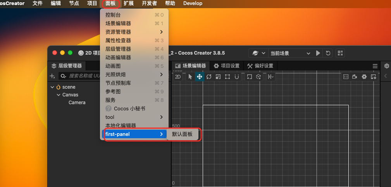The height and width of the screenshot is (187, 391).
Task: Click the 面板 menu bar item
Action: 110,3
